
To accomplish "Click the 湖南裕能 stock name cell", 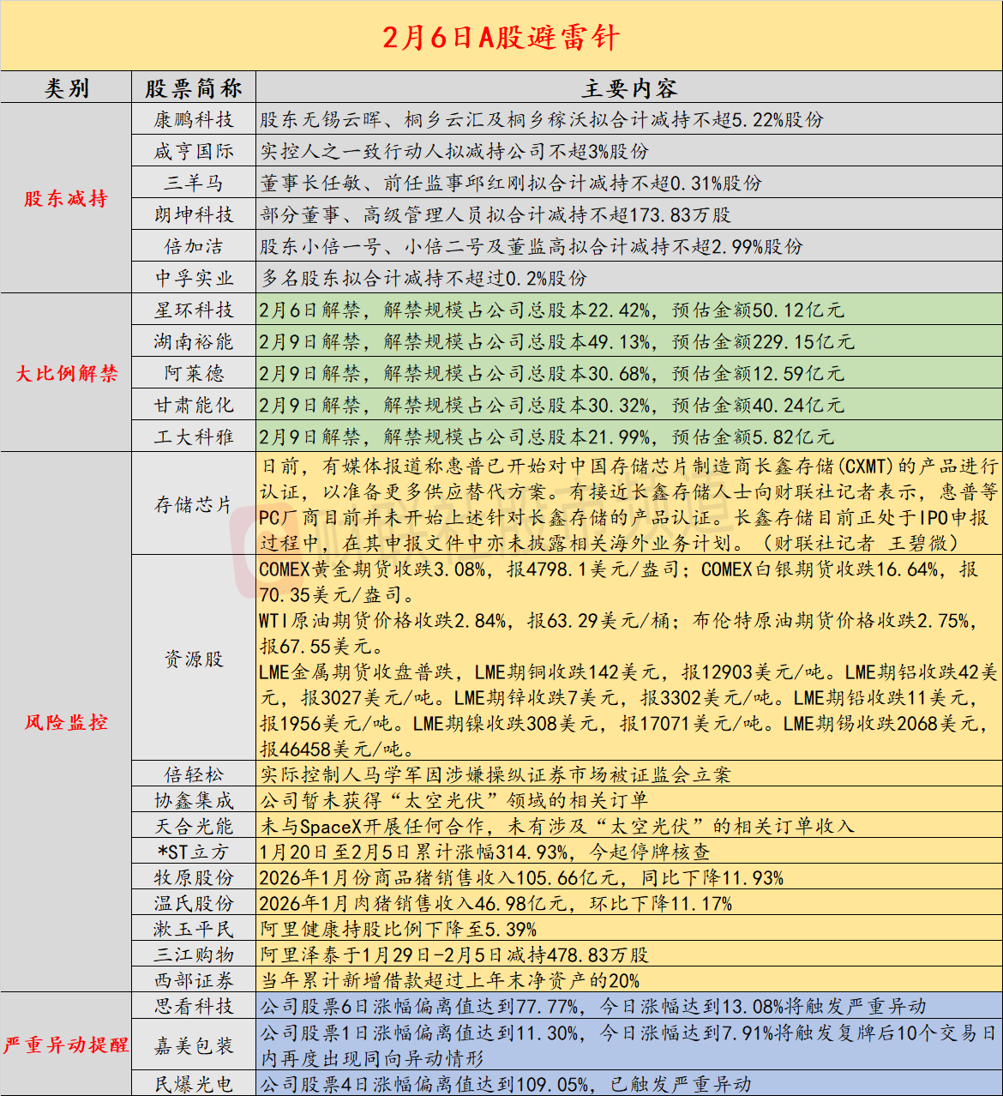I will [x=194, y=341].
